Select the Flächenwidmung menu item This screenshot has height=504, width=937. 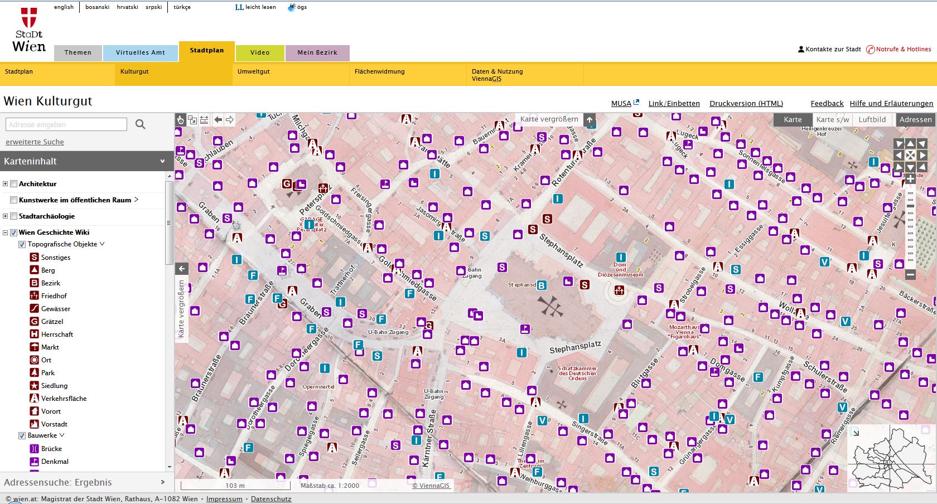380,71
